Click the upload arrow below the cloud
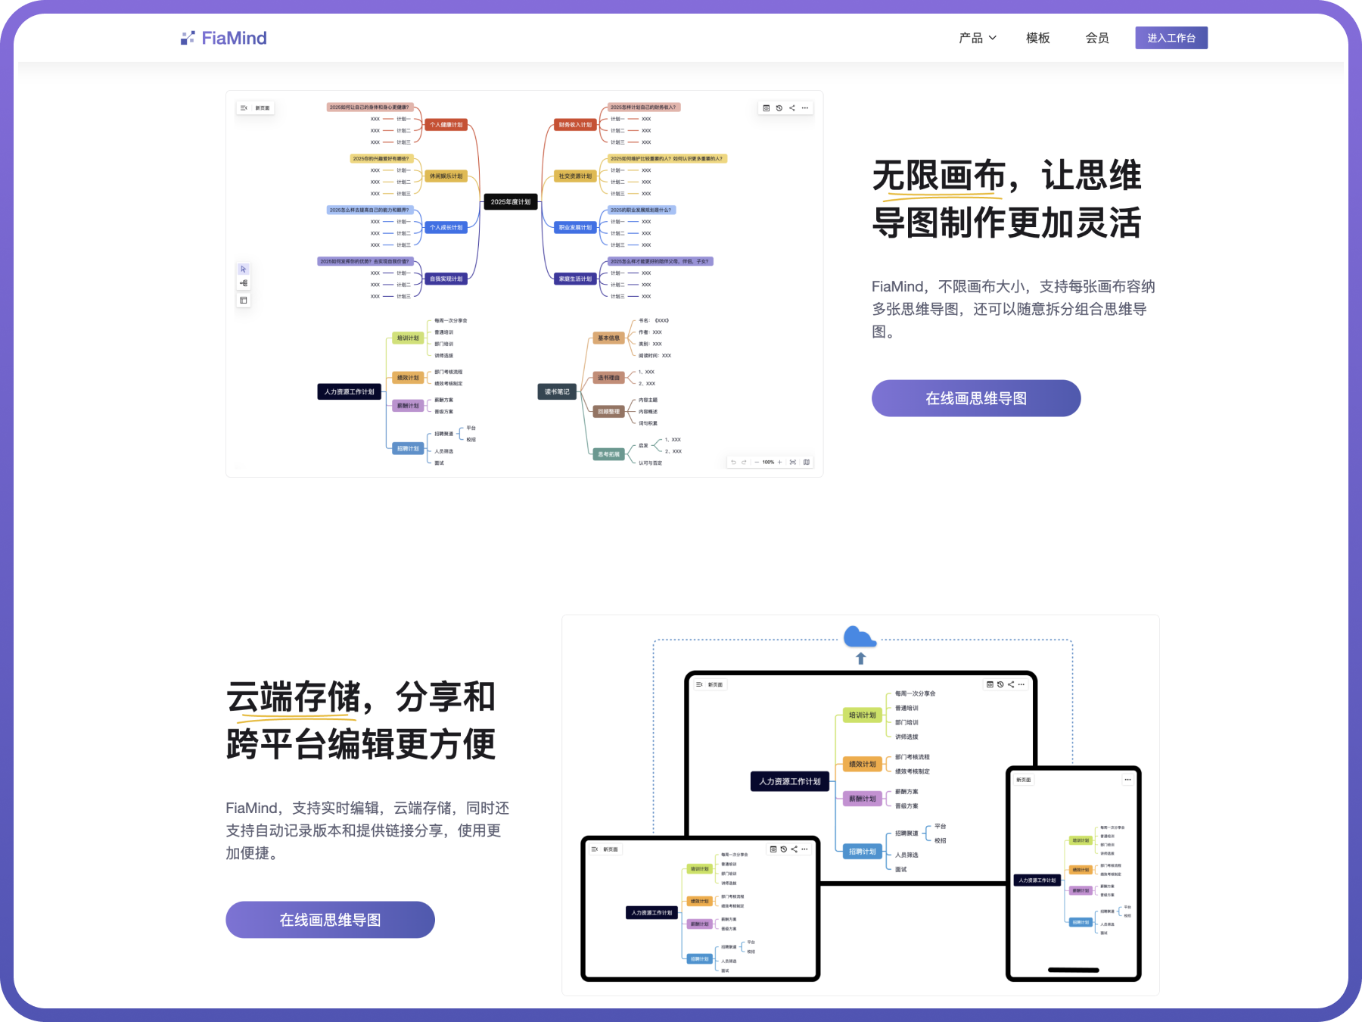1362x1022 pixels. 860,659
